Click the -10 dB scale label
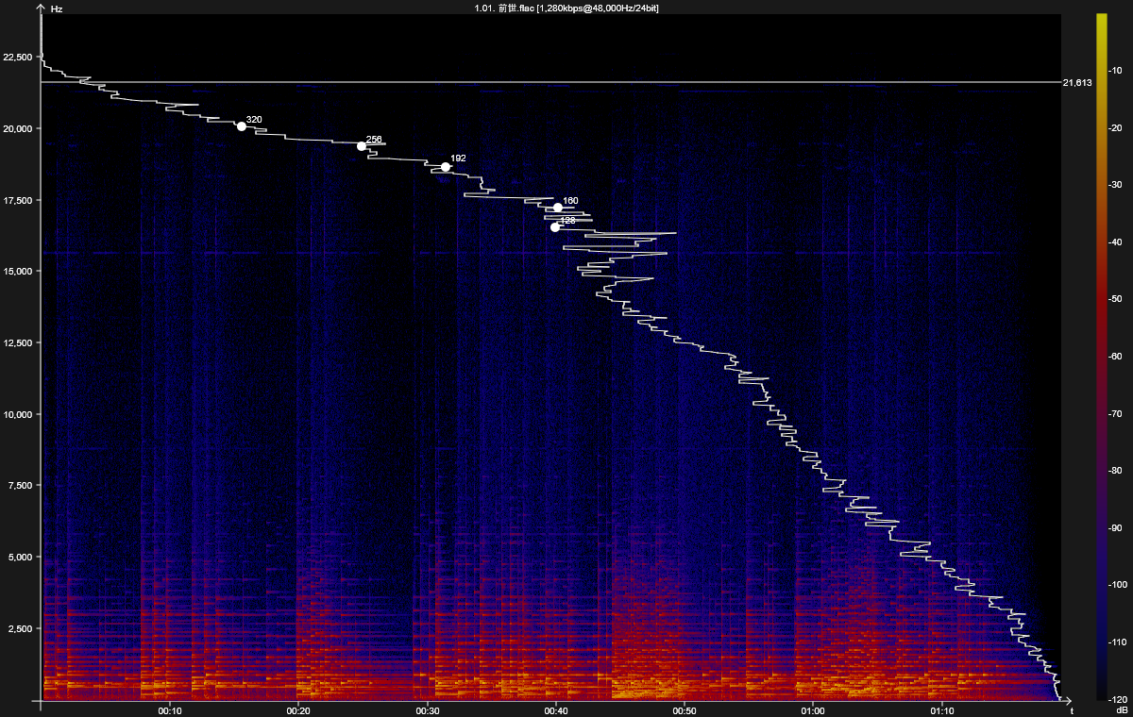Image resolution: width=1133 pixels, height=717 pixels. coord(1116,71)
